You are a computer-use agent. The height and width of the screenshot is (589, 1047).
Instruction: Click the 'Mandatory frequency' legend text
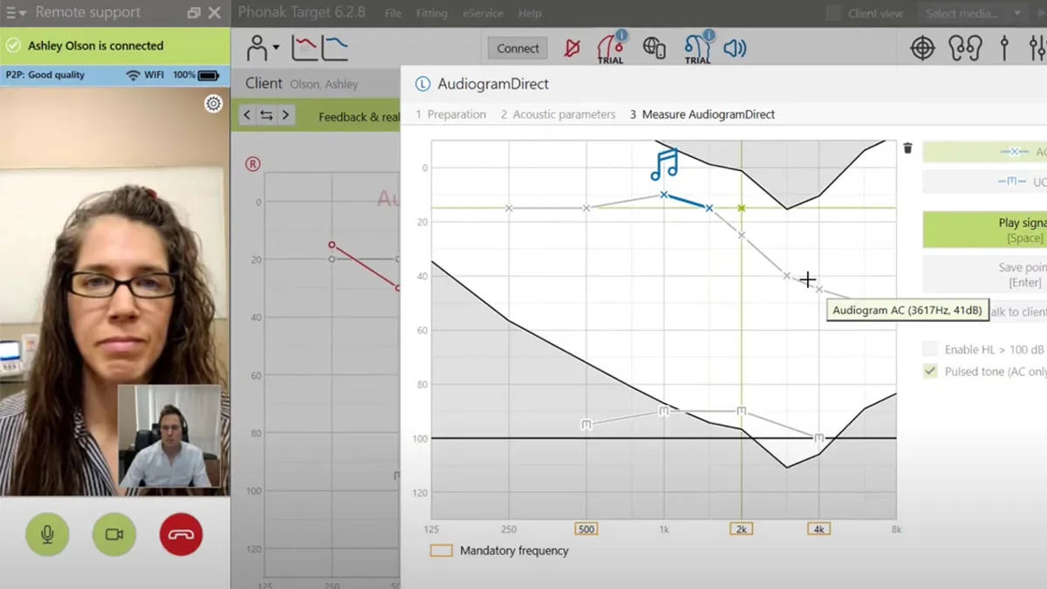click(x=514, y=551)
